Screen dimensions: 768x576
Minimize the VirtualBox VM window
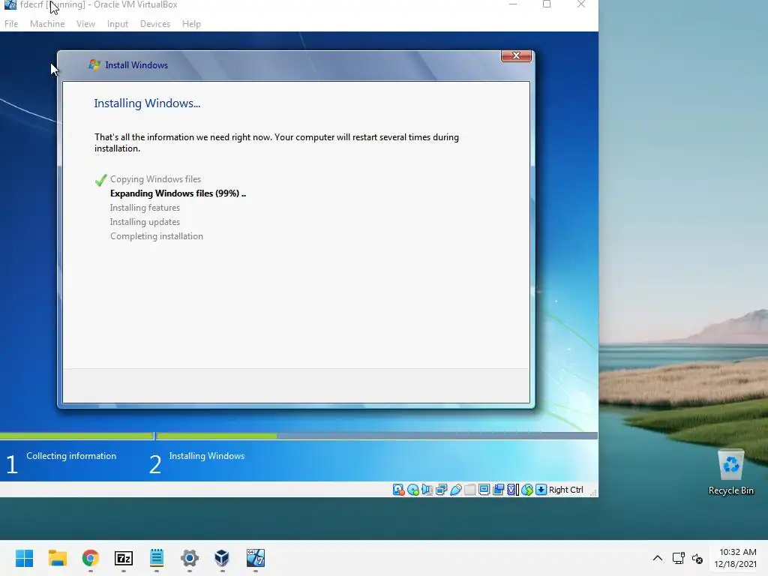[x=513, y=4]
